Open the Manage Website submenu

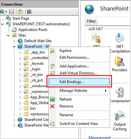point(79,91)
